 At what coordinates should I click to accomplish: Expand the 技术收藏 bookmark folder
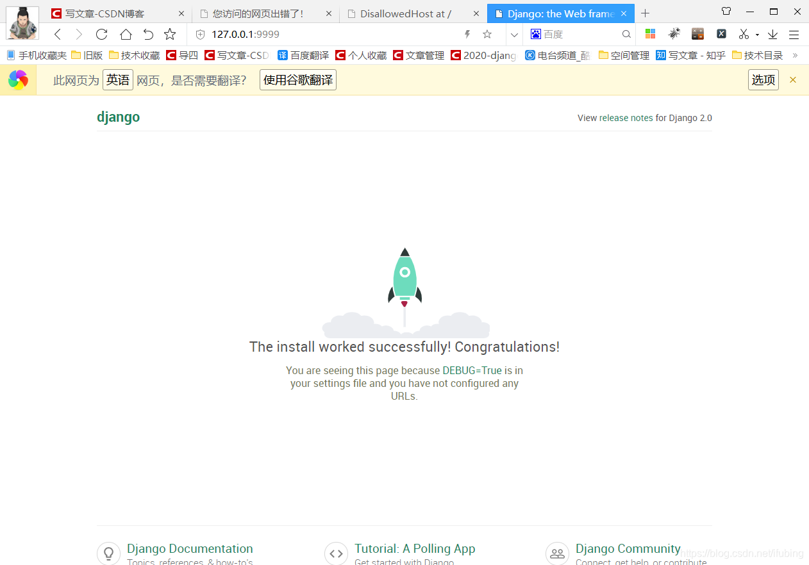[135, 56]
